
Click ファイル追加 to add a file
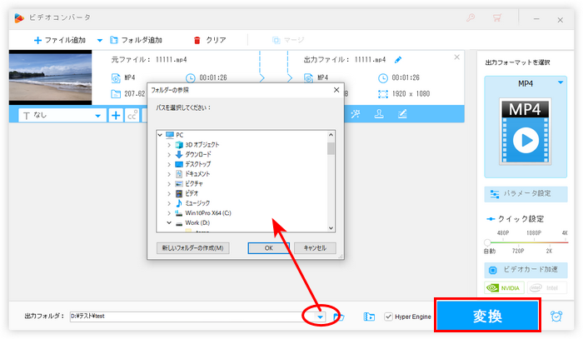60,40
